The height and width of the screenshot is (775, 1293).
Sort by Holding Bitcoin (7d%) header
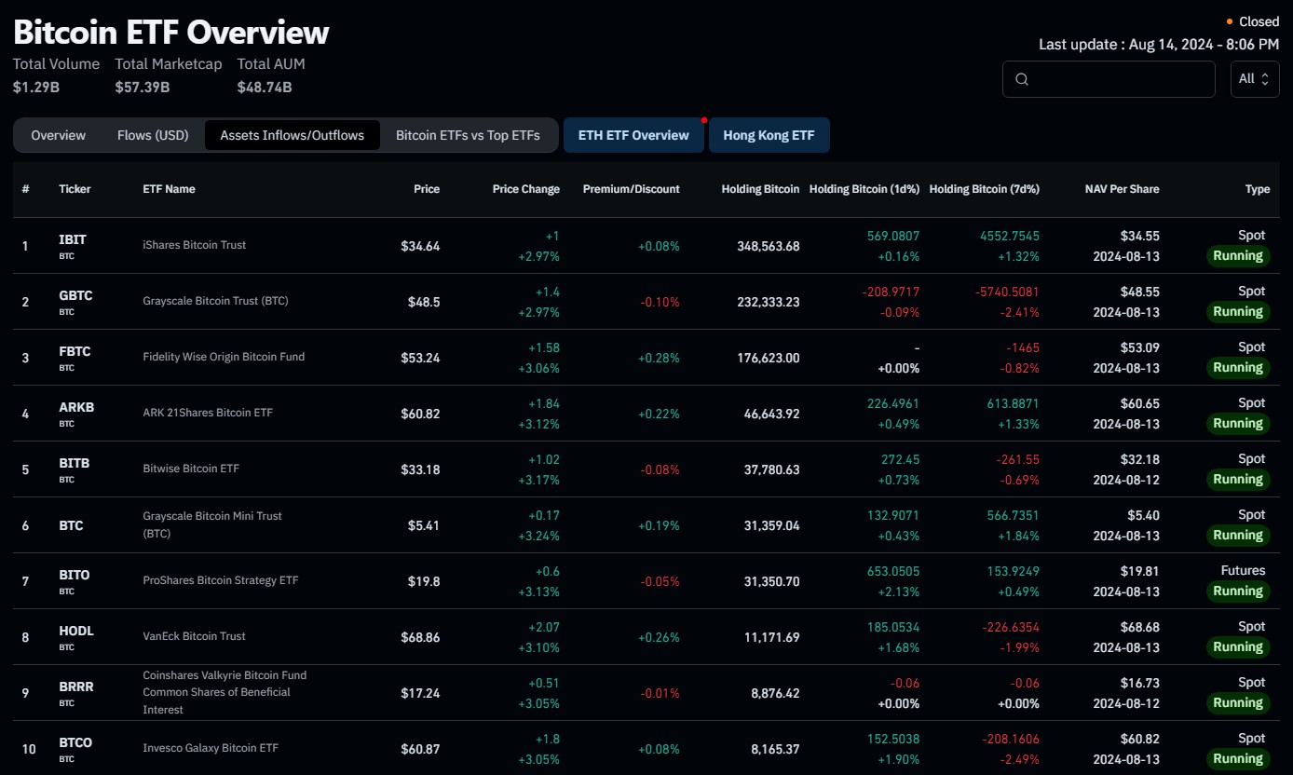(985, 189)
